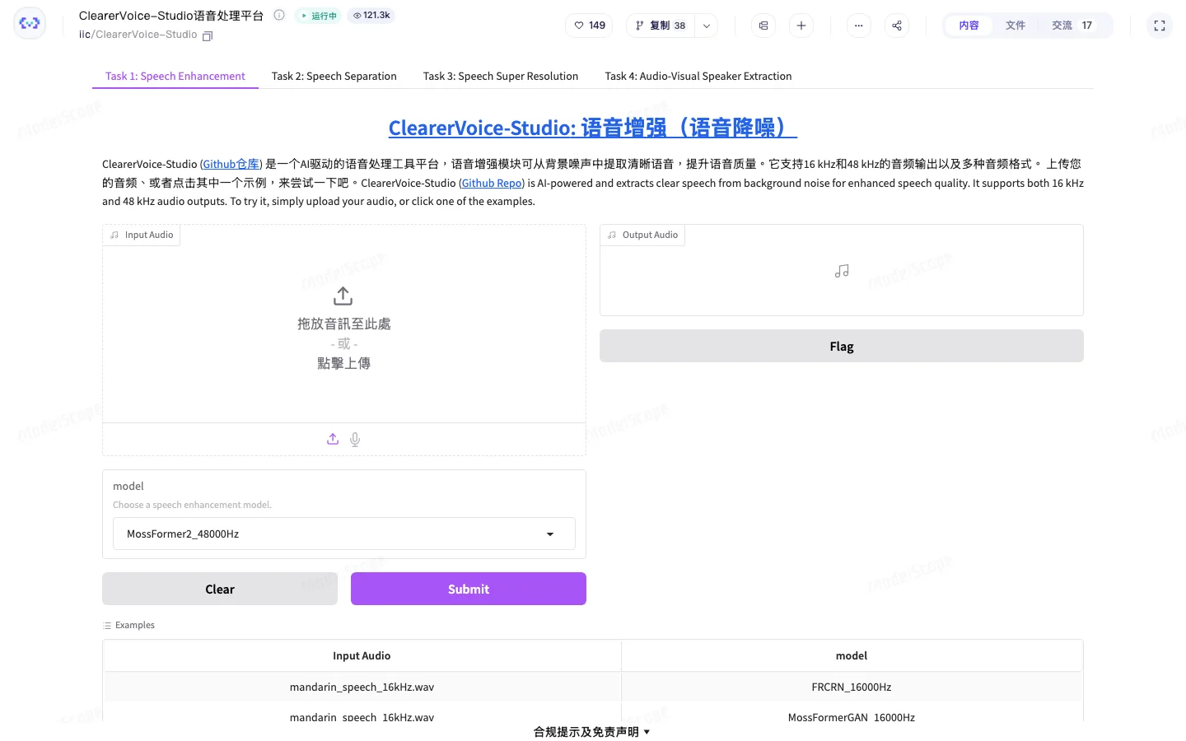Select Task 2: Speech Separation tab
Image resolution: width=1186 pixels, height=741 pixels.
pyautogui.click(x=334, y=76)
